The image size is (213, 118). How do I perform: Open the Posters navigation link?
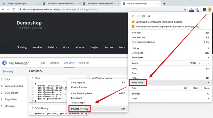[109, 47]
